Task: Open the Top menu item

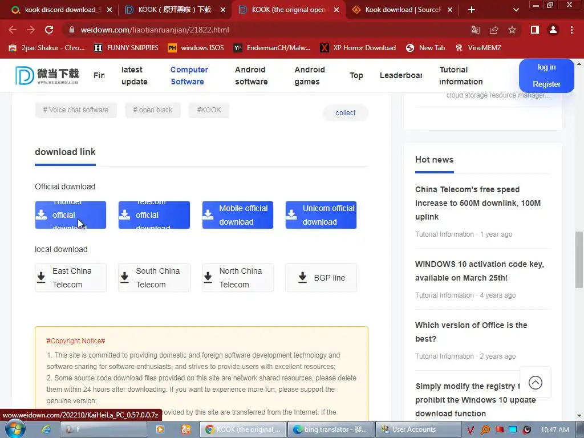Action: (x=356, y=75)
